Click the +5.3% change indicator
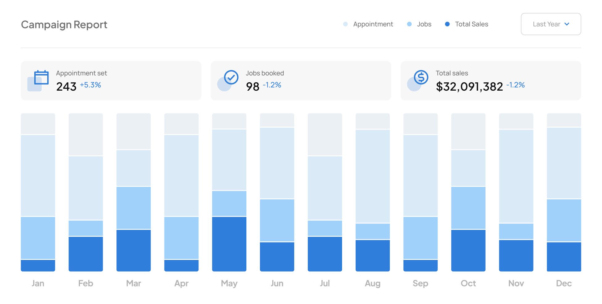 (x=90, y=85)
